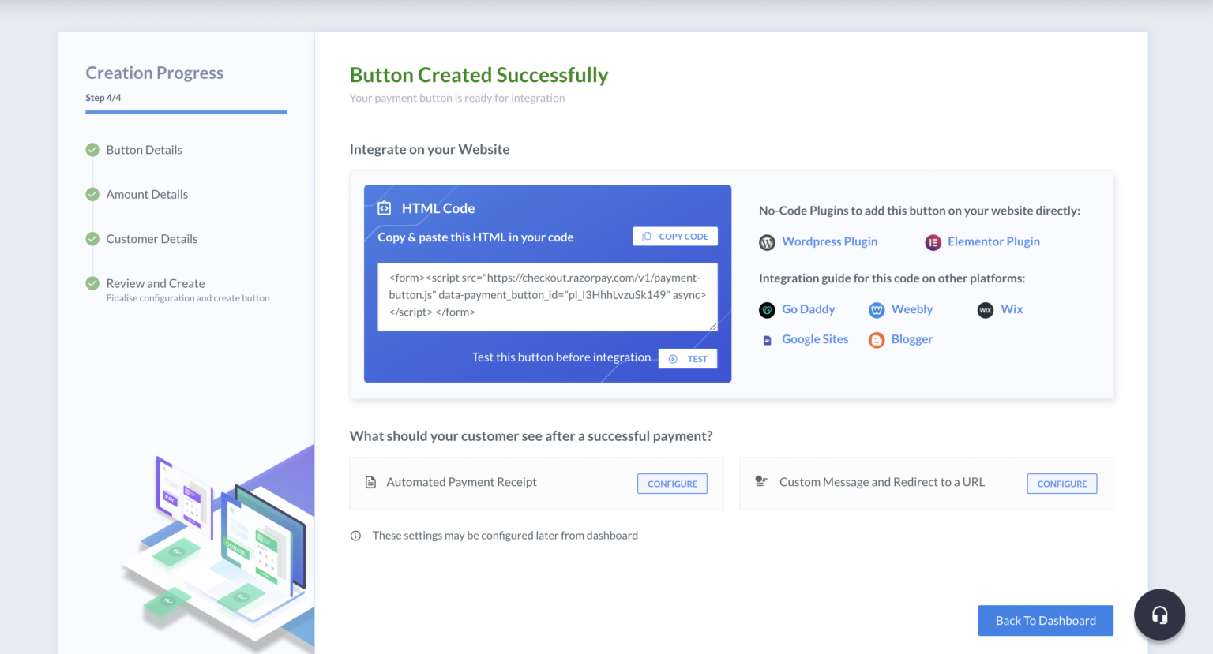Select the Customer Details step
The width and height of the screenshot is (1213, 654).
(x=152, y=239)
